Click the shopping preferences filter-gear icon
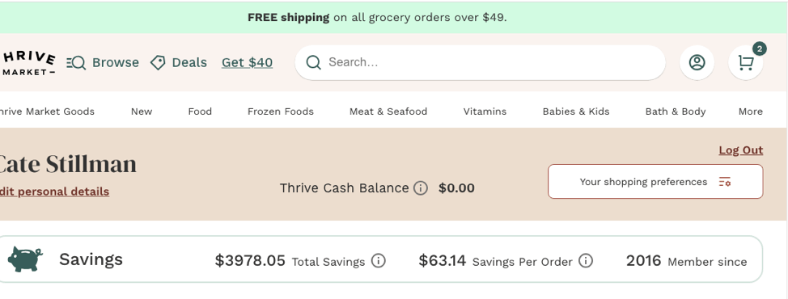Image resolution: width=788 pixels, height=299 pixels. pyautogui.click(x=724, y=182)
